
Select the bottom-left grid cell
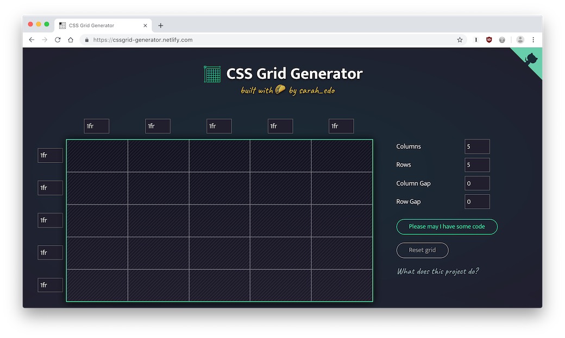97,285
